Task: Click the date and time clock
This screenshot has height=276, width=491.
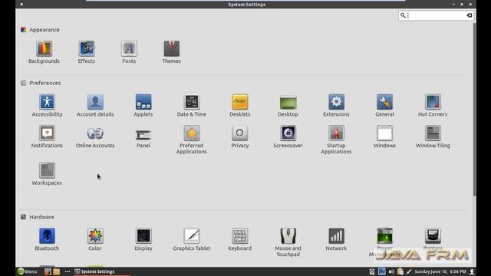Action: 440,271
